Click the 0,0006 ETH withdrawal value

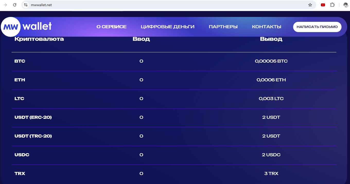271,80
